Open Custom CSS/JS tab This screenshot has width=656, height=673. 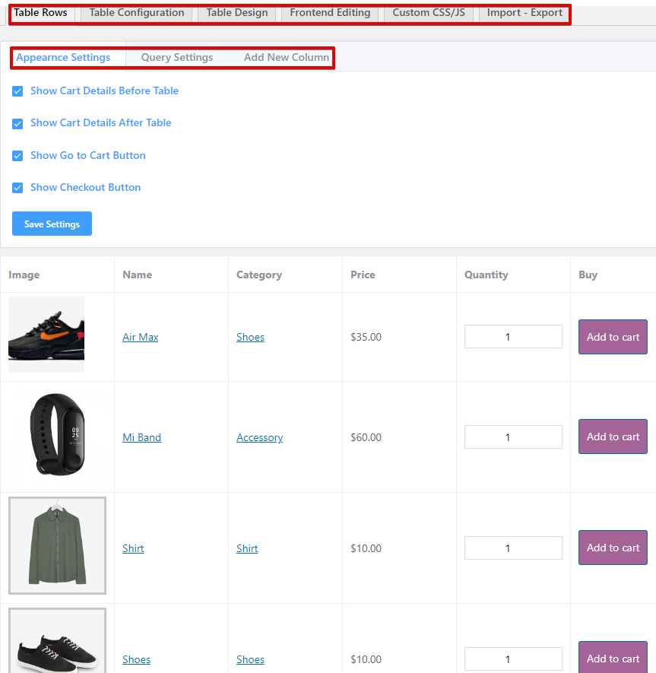429,13
